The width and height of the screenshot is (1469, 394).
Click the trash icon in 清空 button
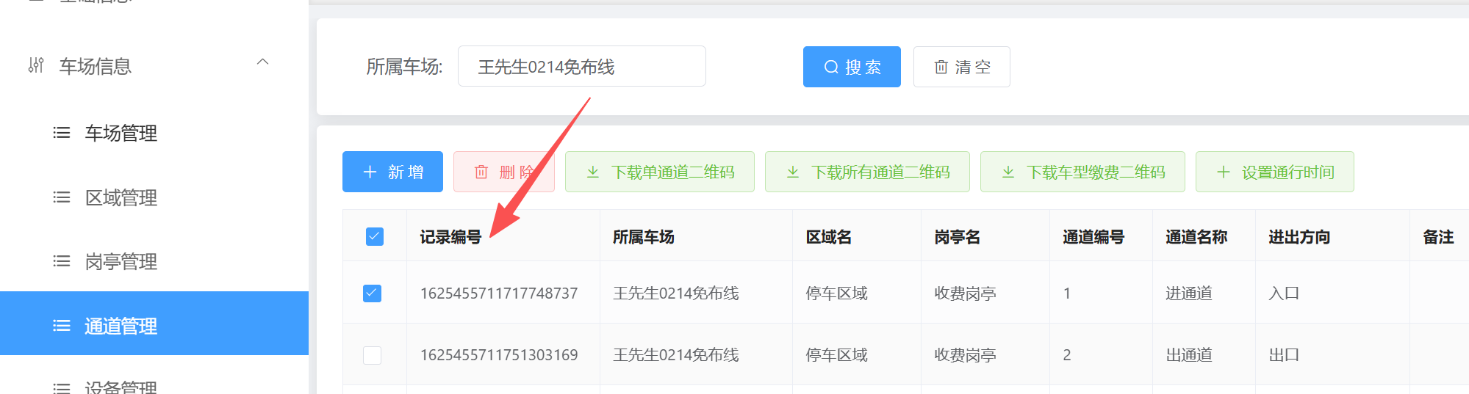[941, 67]
